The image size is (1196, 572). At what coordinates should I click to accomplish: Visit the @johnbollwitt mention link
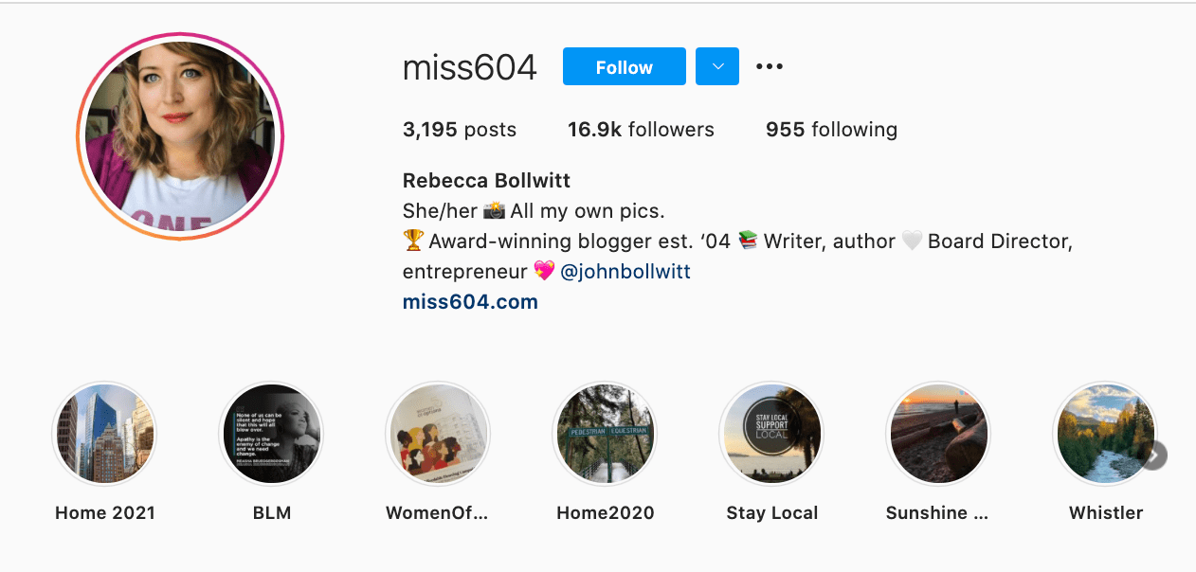(x=625, y=272)
